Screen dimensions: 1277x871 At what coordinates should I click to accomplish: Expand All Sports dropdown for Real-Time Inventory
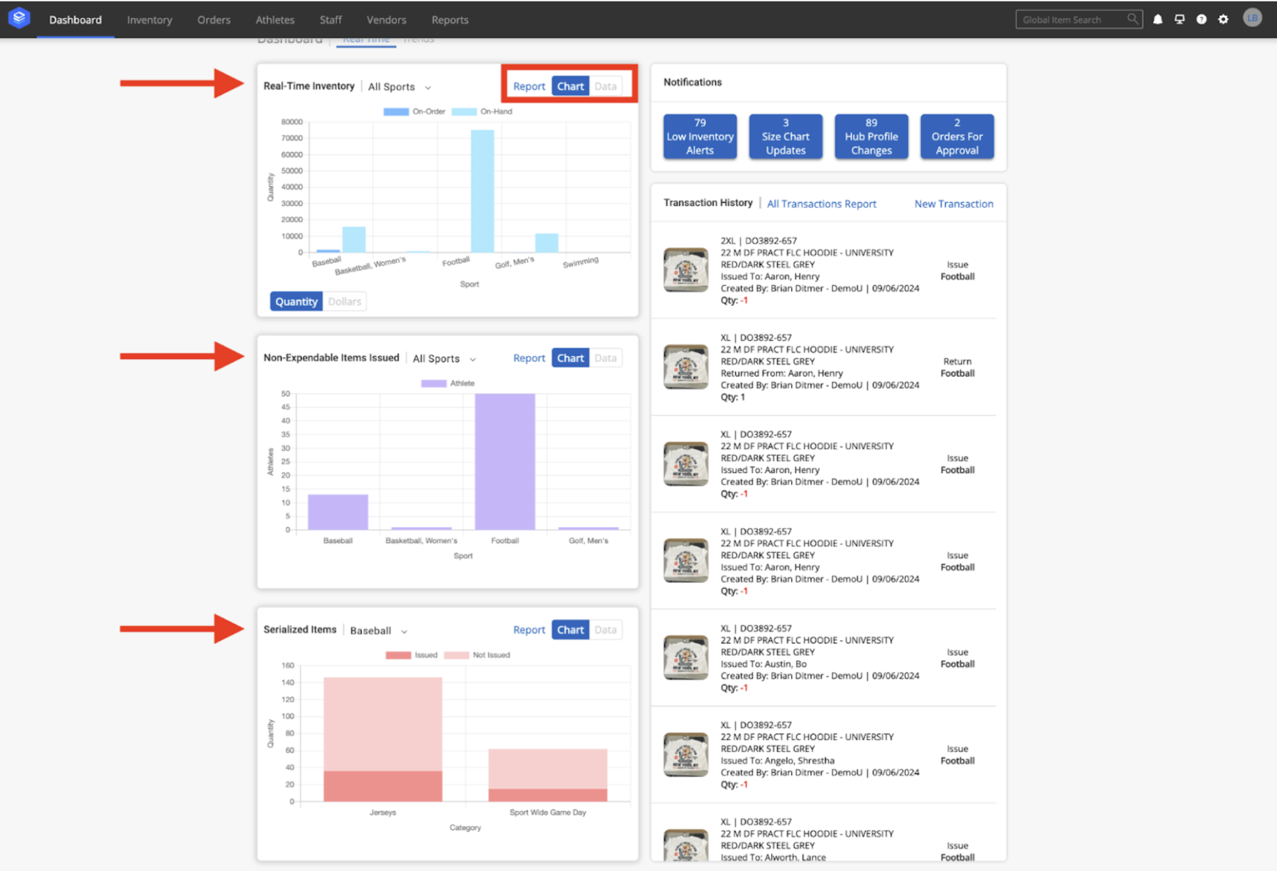400,87
